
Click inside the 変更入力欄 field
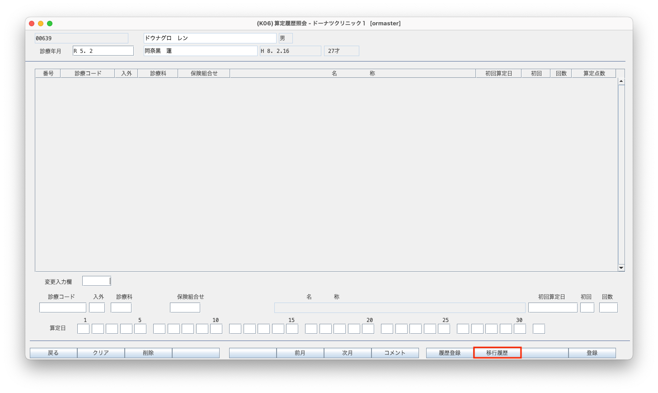(96, 280)
